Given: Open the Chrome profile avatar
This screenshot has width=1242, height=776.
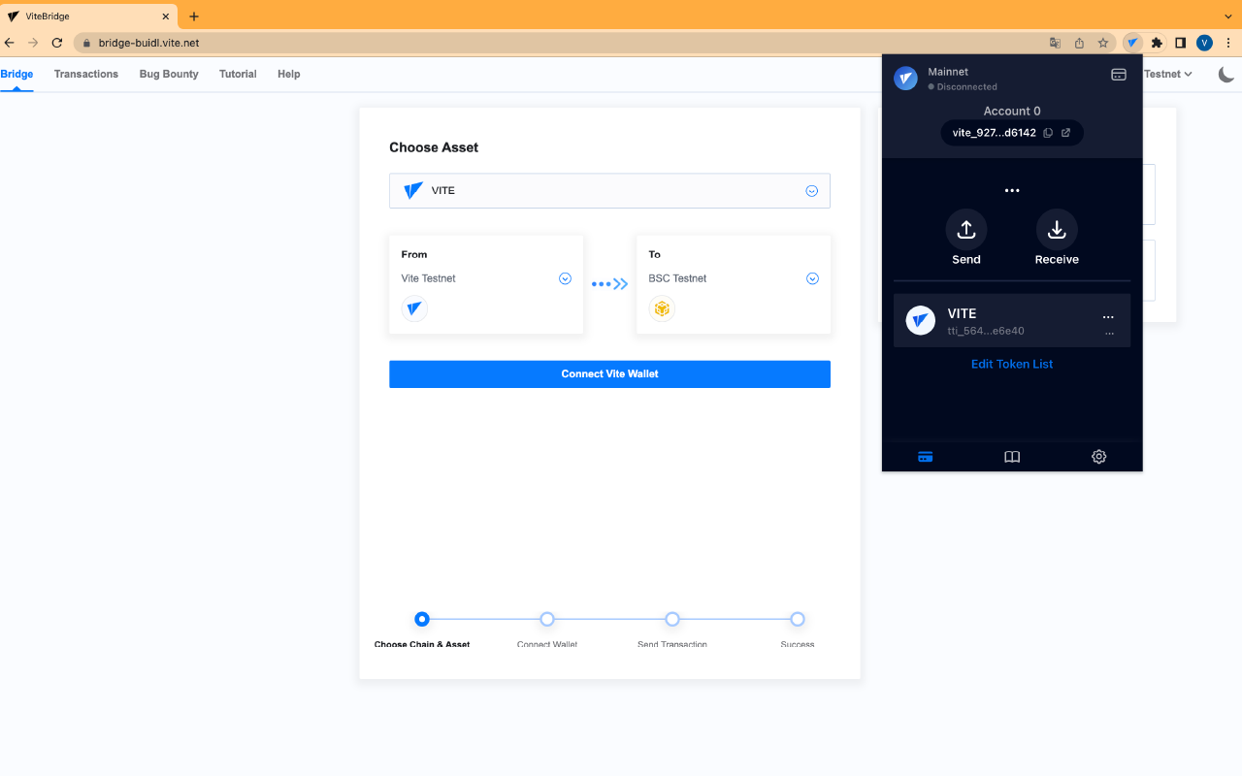Looking at the screenshot, I should click(x=1204, y=43).
